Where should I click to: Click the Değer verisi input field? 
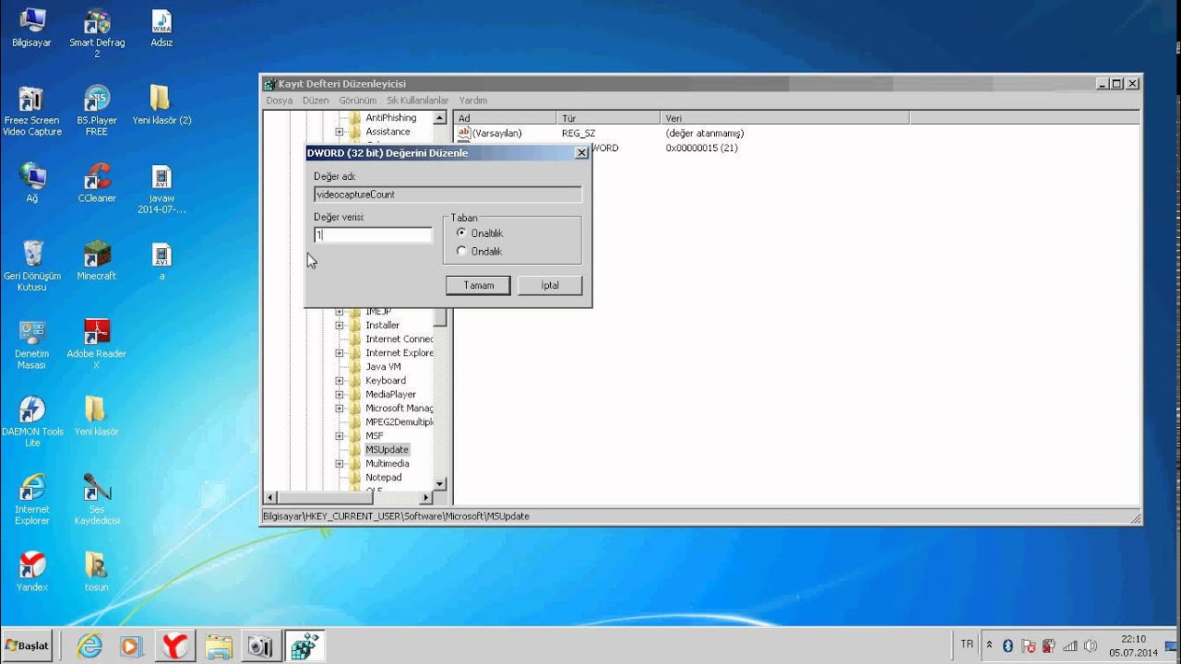tap(373, 235)
